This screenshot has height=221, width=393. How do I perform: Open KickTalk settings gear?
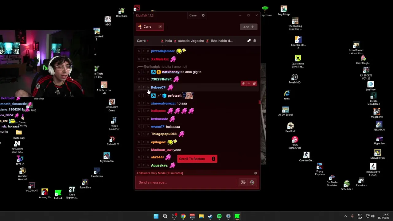click(x=203, y=15)
